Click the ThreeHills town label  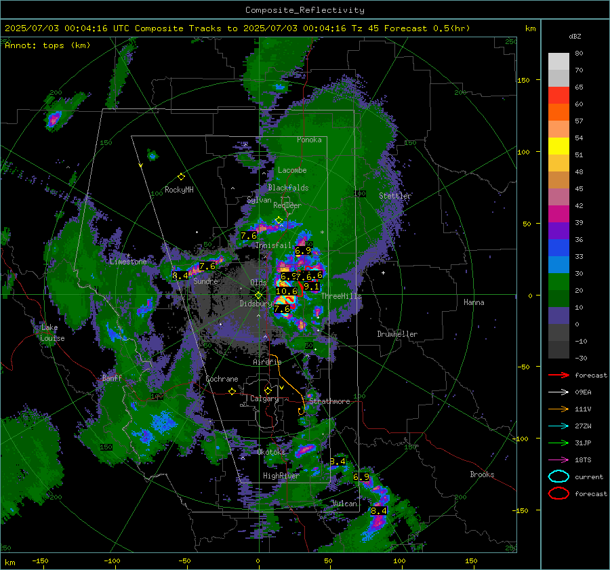(x=341, y=296)
